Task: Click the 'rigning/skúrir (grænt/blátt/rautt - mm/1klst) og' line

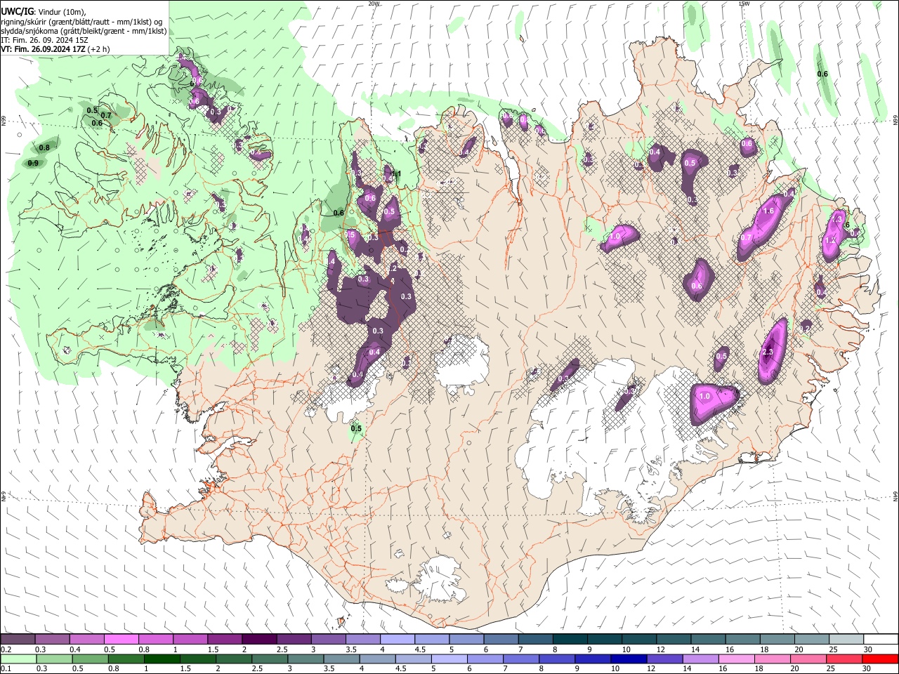Action: [81, 22]
